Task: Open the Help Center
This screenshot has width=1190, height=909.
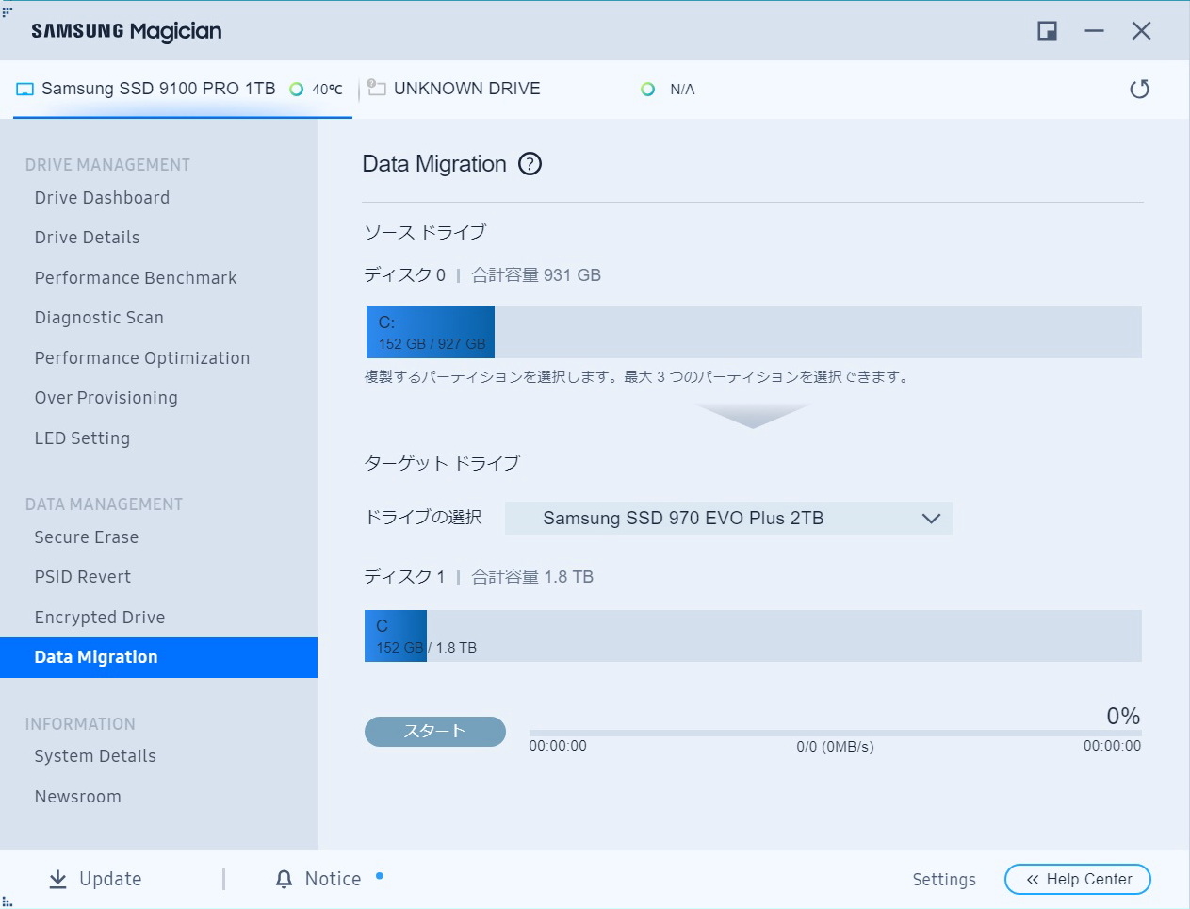Action: coord(1078,879)
